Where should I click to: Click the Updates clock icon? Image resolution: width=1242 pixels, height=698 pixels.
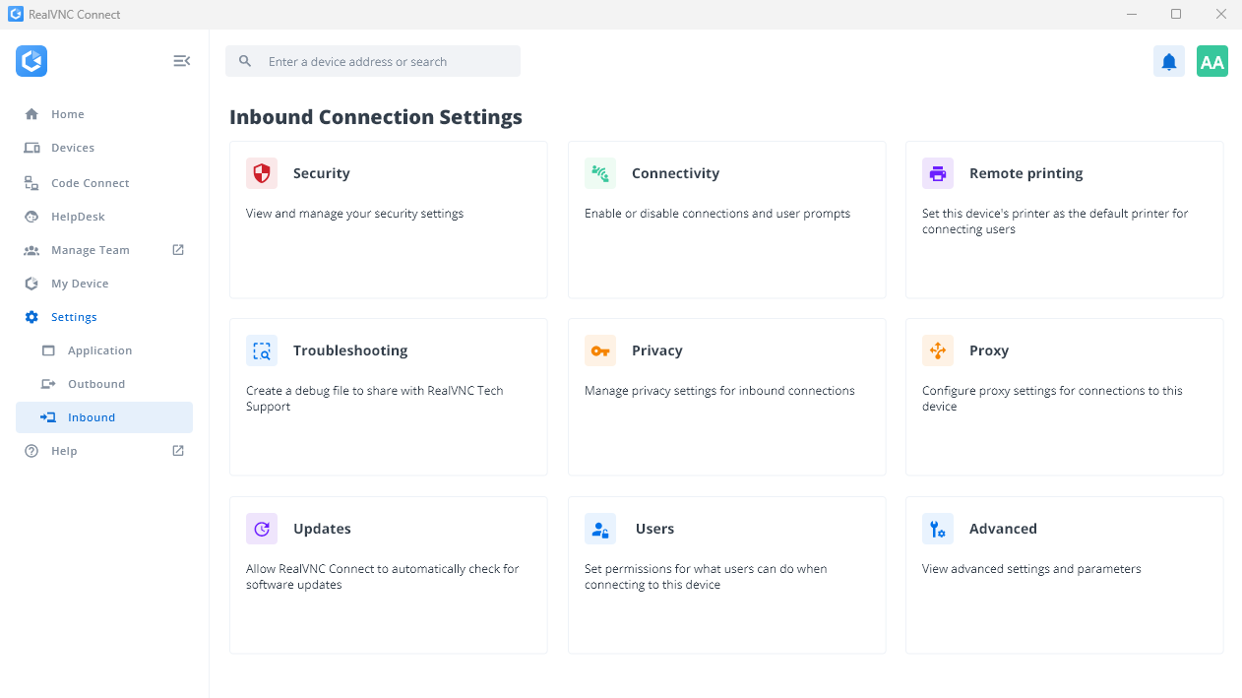(x=262, y=529)
